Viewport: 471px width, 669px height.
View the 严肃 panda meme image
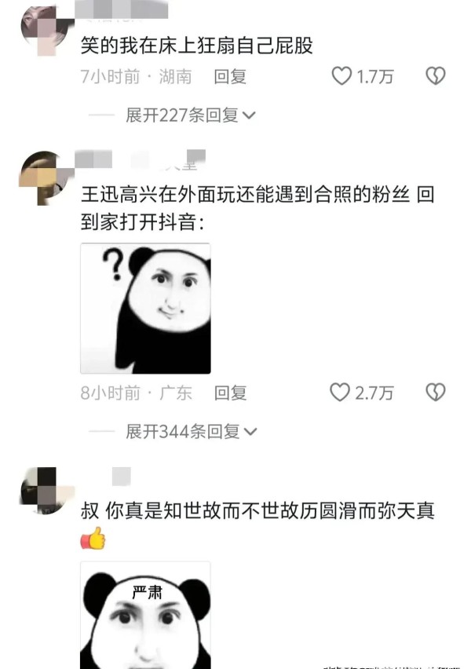pos(145,616)
